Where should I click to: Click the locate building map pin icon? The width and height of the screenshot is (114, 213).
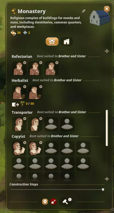[45, 202]
